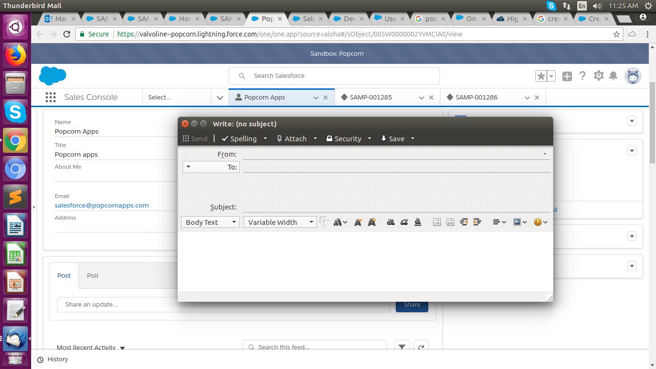Bookmark this page with the star
The height and width of the screenshot is (369, 656).
[617, 34]
